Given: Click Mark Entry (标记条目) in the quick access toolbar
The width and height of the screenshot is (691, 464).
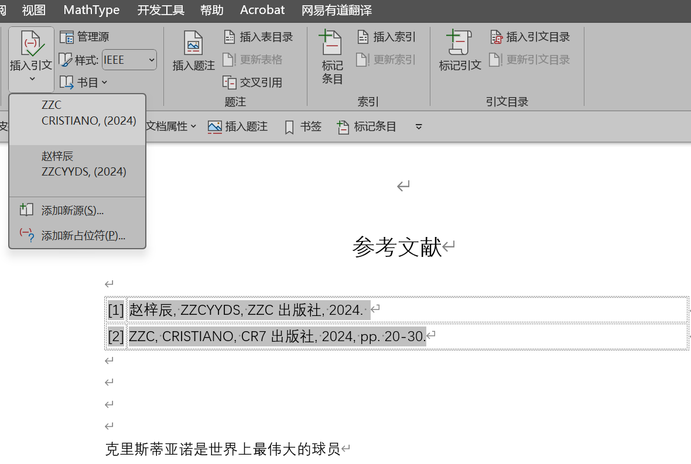Looking at the screenshot, I should [x=367, y=127].
